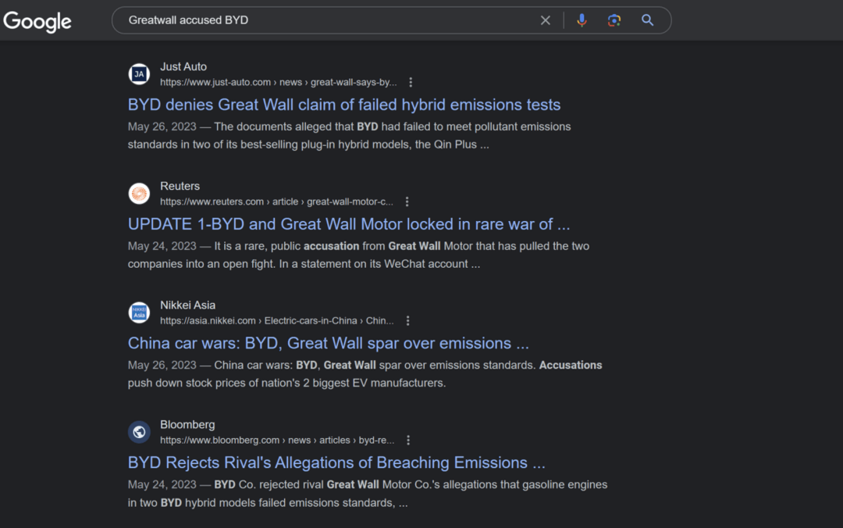Click the just-auto.com URL breadcrumb
The image size is (843, 528).
279,82
